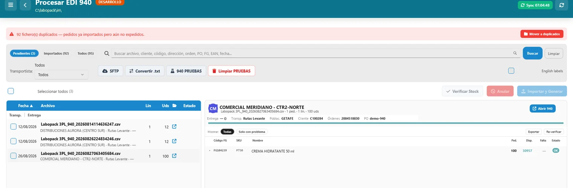Click the SFTP cloud download button
This screenshot has height=188, width=573.
110,71
